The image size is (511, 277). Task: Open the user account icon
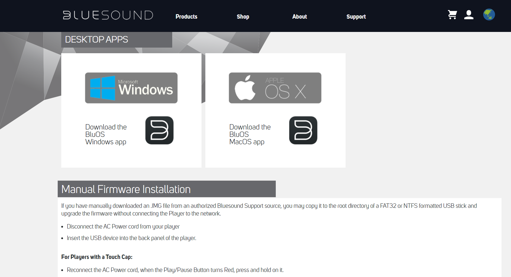pyautogui.click(x=469, y=15)
